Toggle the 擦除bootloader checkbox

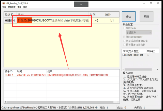pyautogui.click(x=124, y=37)
